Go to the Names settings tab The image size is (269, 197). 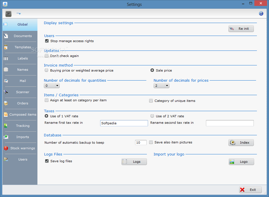click(x=20, y=70)
